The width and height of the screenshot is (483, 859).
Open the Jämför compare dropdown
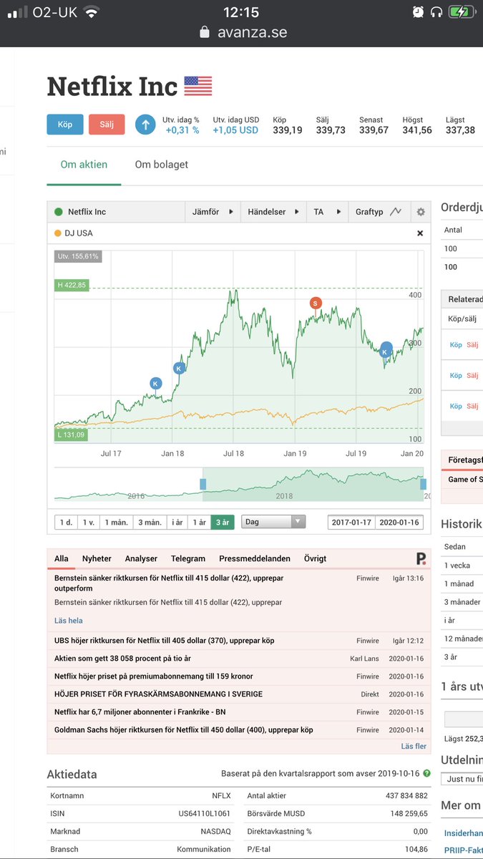click(213, 212)
